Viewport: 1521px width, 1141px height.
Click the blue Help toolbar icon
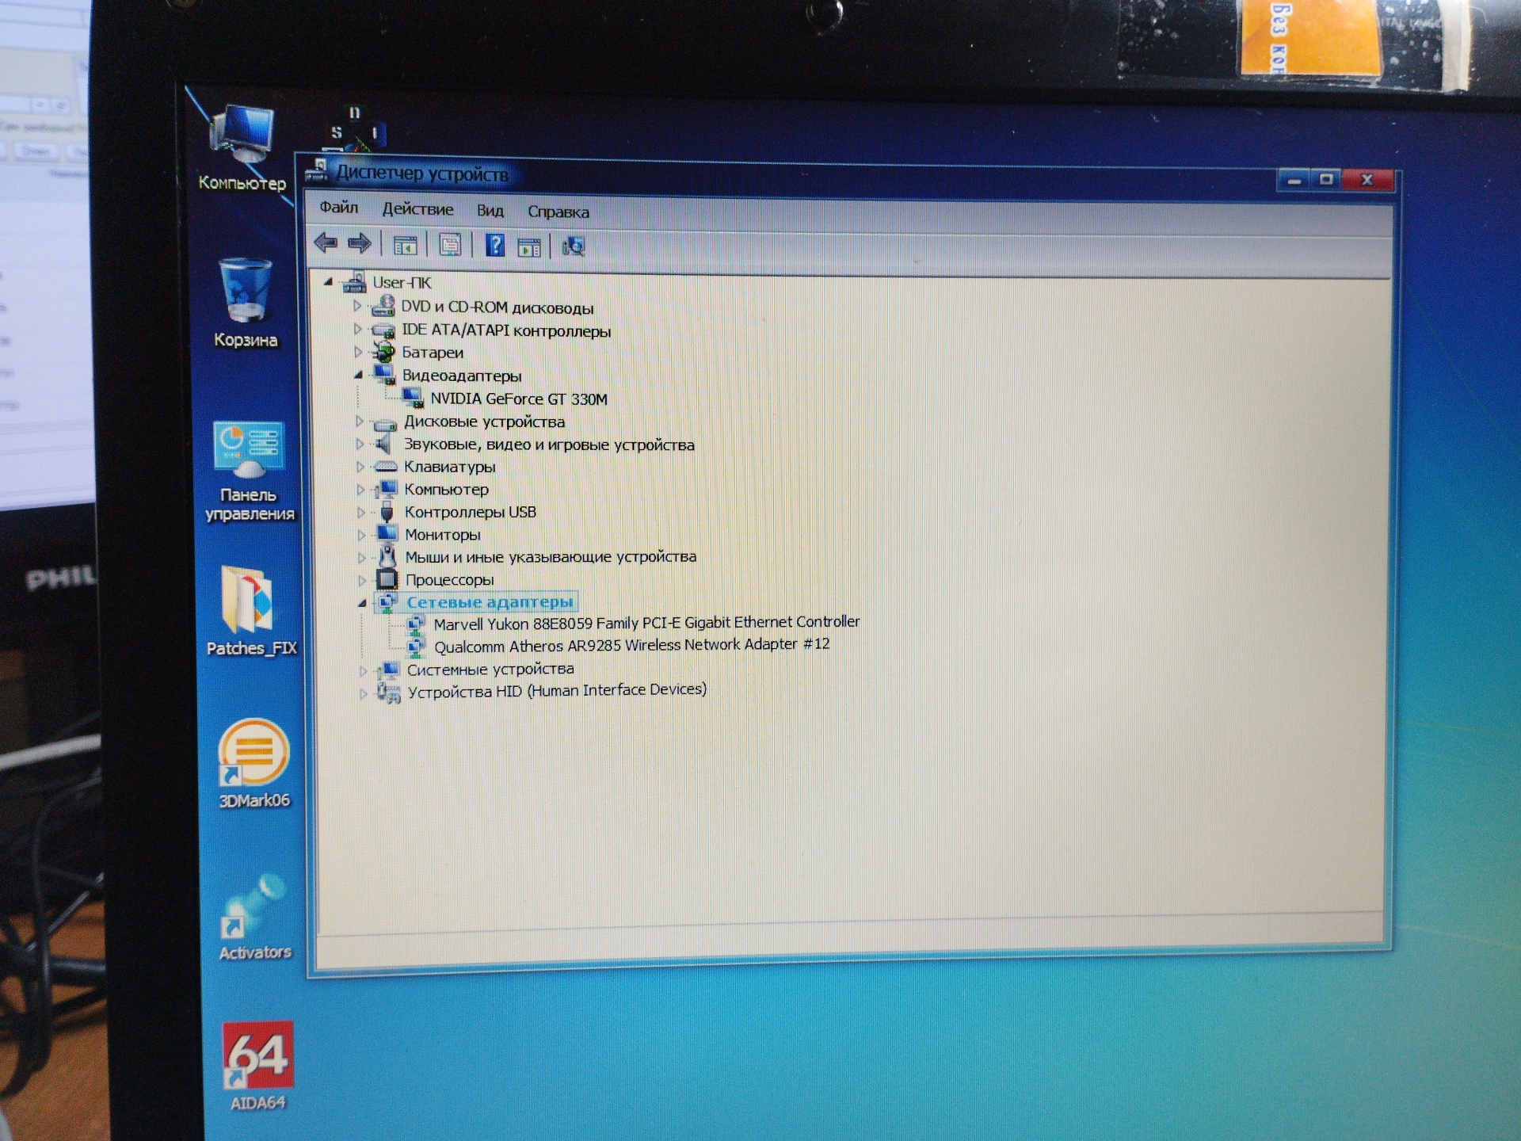pyautogui.click(x=495, y=245)
